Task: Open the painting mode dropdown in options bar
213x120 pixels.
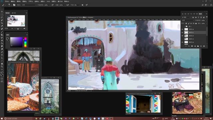Action: click(28, 5)
